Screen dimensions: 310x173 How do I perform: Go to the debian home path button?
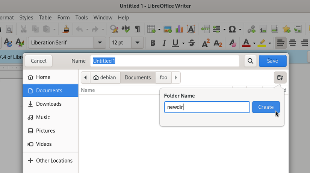click(105, 77)
